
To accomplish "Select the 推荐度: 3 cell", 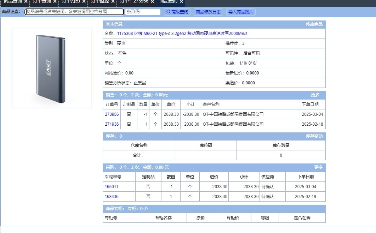I will [x=275, y=43].
